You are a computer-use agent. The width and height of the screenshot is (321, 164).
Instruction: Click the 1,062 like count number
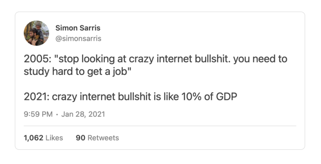(x=33, y=138)
